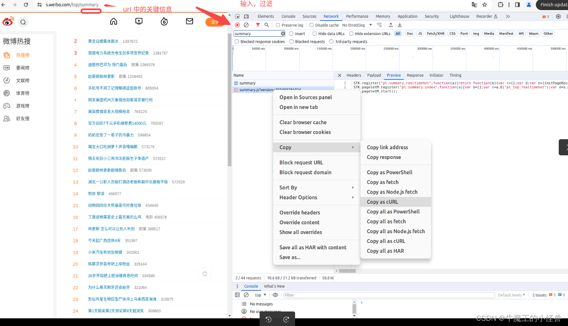568x326 pixels.
Task: Bookmark this page with the star
Action: click(484, 5)
